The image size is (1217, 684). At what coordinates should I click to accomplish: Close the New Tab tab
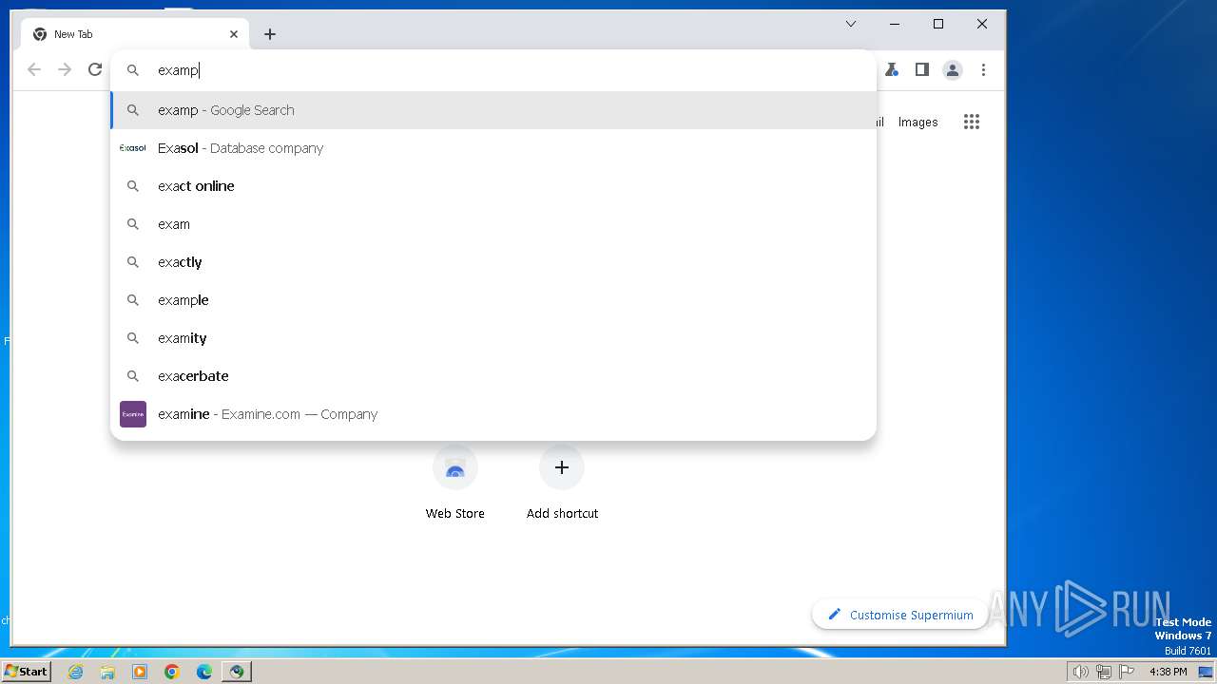coord(234,34)
